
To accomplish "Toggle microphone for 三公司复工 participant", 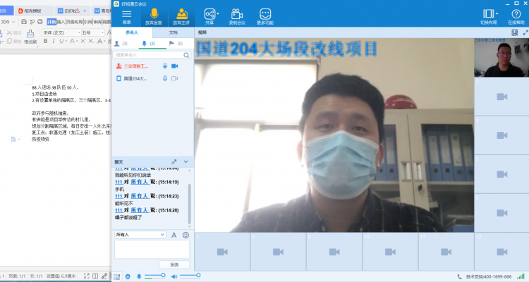I will 164,66.
